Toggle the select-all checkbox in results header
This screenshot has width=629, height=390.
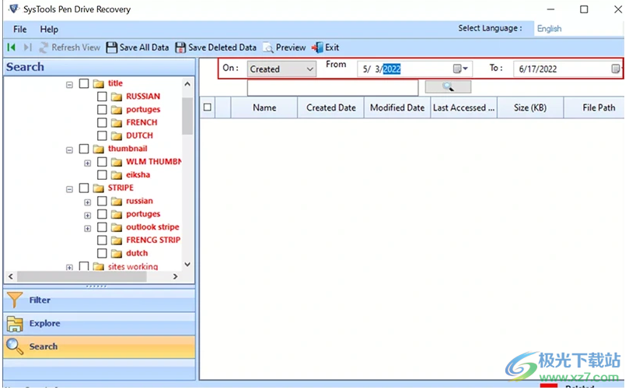208,107
